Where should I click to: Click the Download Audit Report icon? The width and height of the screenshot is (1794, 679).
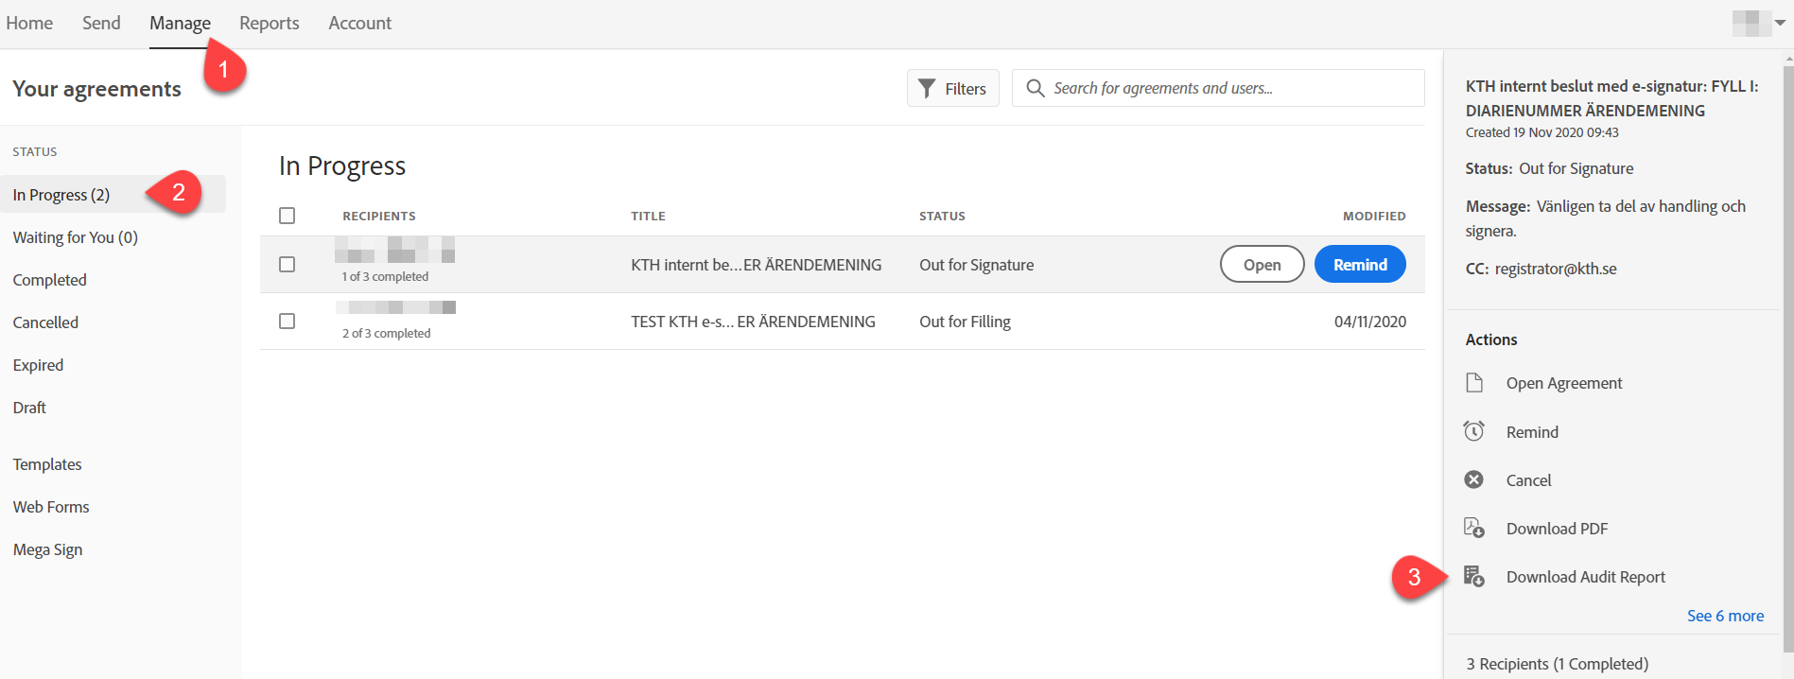[x=1473, y=576]
